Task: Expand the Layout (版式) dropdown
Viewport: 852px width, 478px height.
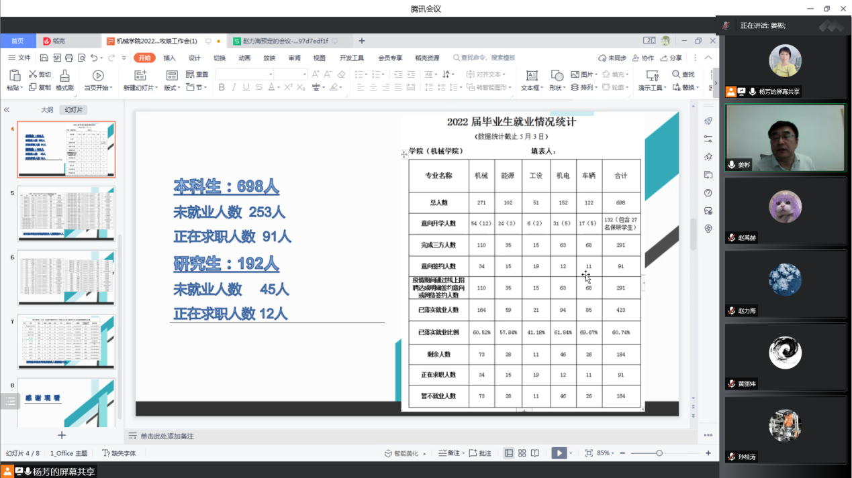Action: (172, 88)
